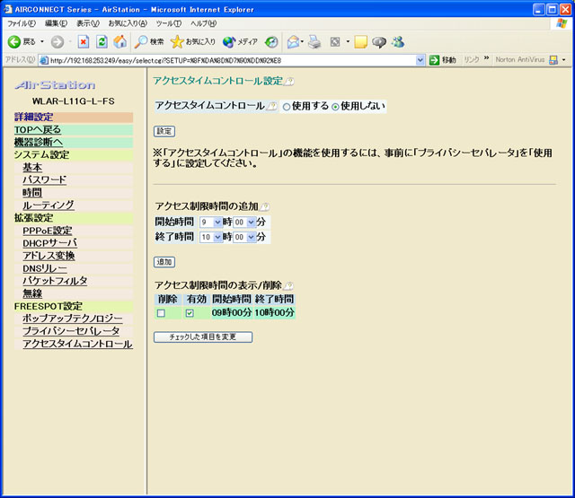This screenshot has height=498, width=575.
Task: Open the パケットフィルタ link
Action: click(x=55, y=281)
